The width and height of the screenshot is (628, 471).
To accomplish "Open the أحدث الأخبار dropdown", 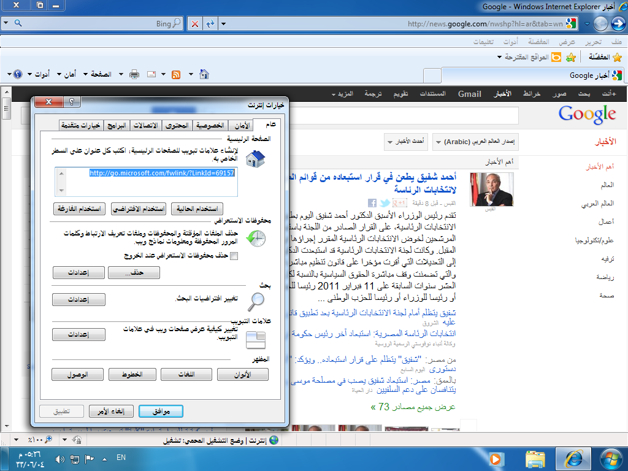I will point(406,142).
